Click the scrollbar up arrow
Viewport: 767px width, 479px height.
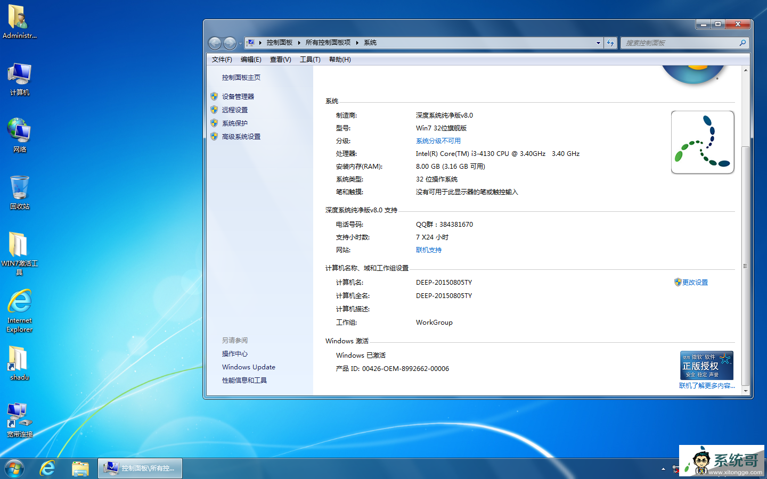(746, 70)
